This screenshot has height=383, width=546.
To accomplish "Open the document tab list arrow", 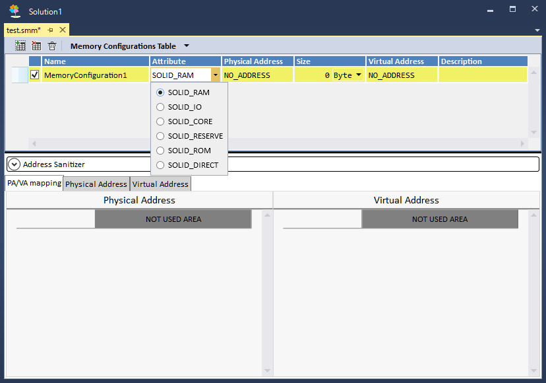I will [537, 30].
